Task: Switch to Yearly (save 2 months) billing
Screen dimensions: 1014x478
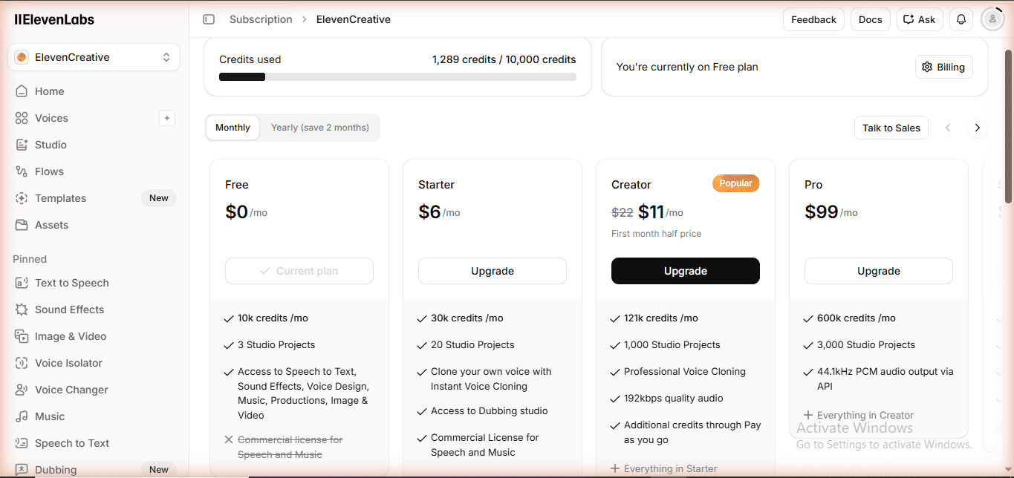Action: (320, 128)
